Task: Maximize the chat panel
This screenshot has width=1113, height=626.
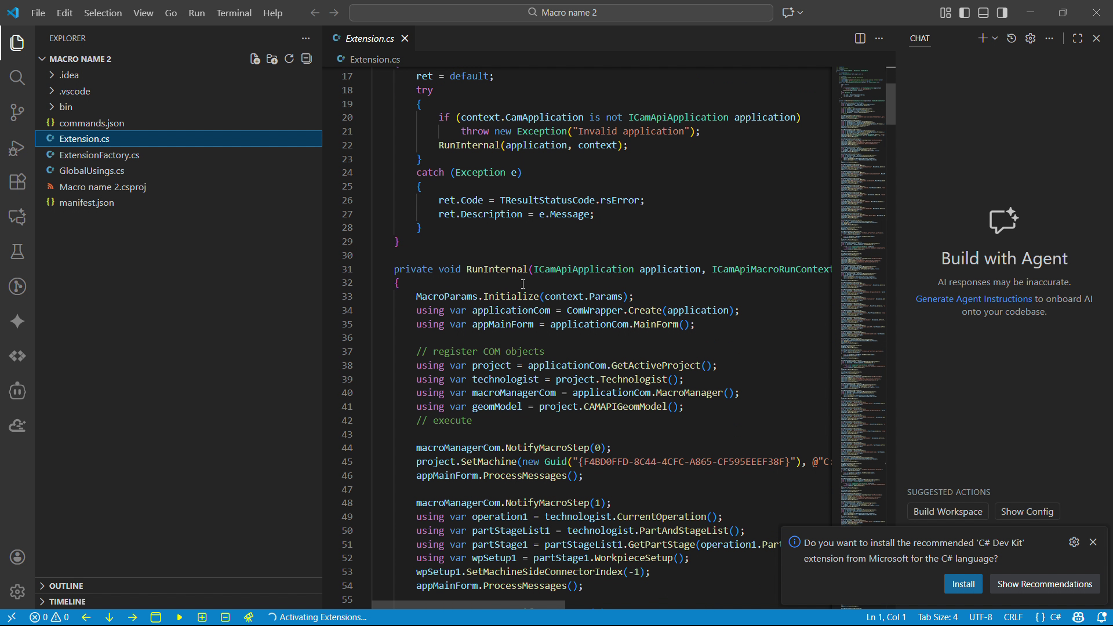Action: [x=1078, y=38]
